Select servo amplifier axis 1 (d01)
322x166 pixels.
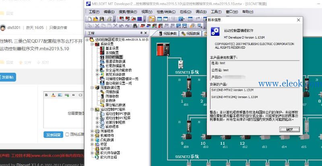(x=189, y=84)
